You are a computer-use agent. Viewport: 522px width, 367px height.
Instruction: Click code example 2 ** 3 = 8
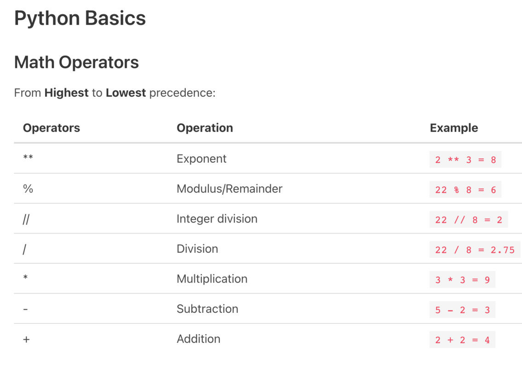tap(465, 160)
